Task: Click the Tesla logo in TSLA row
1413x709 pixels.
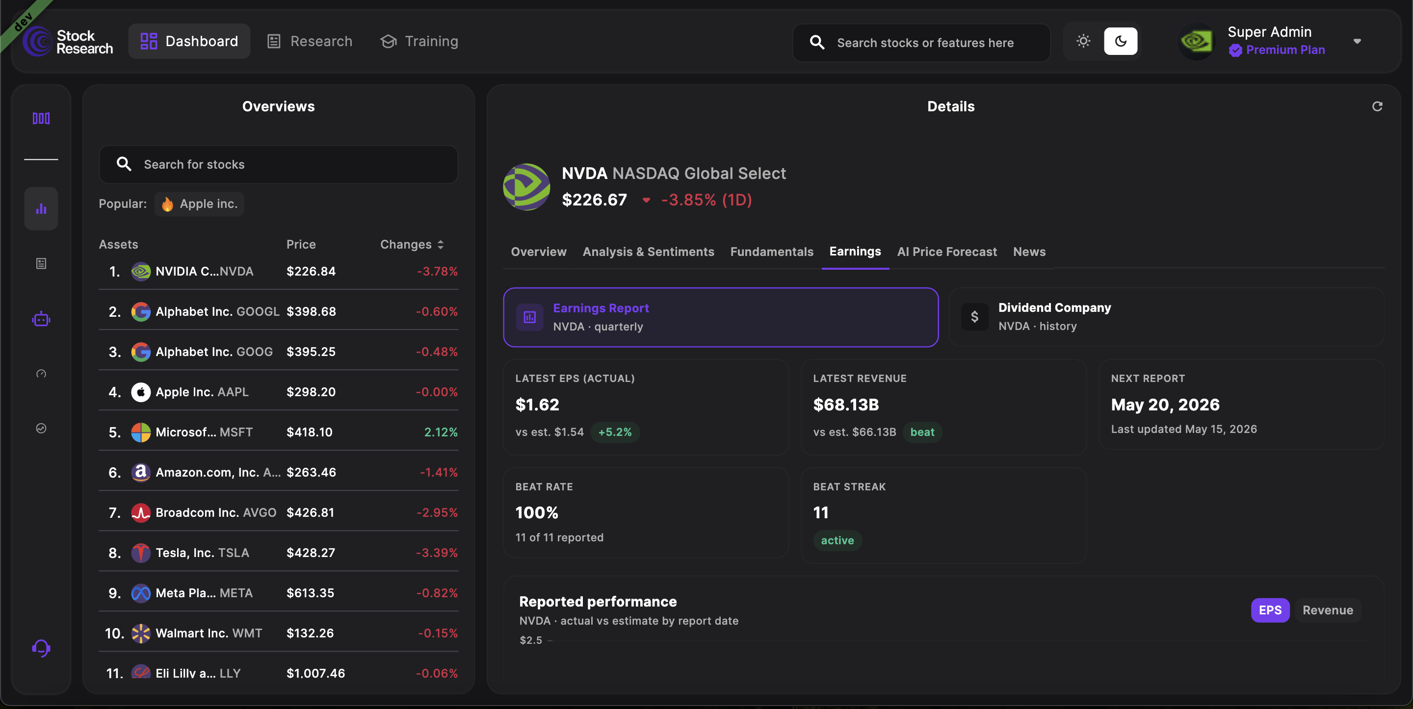Action: 141,553
